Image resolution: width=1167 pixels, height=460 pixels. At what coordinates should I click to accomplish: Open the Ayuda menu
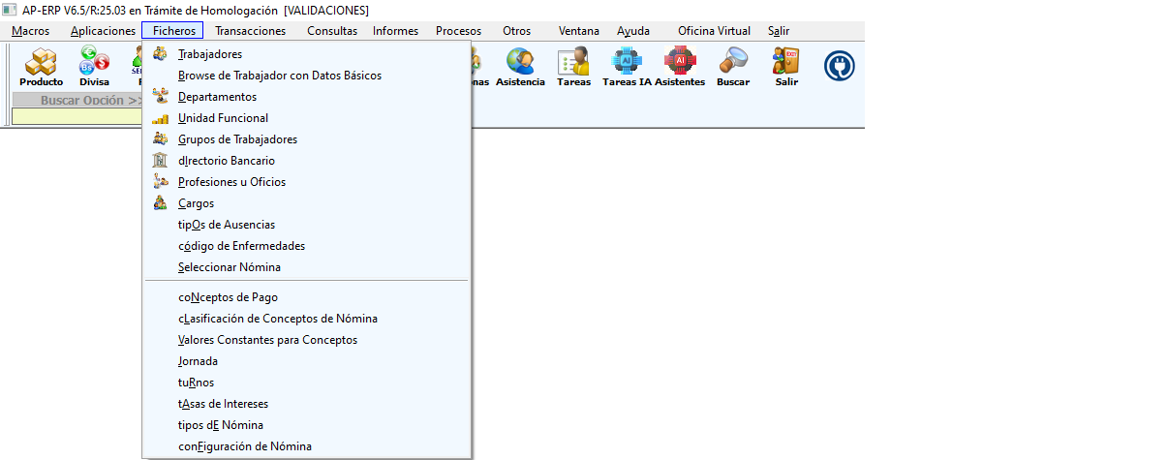(633, 31)
